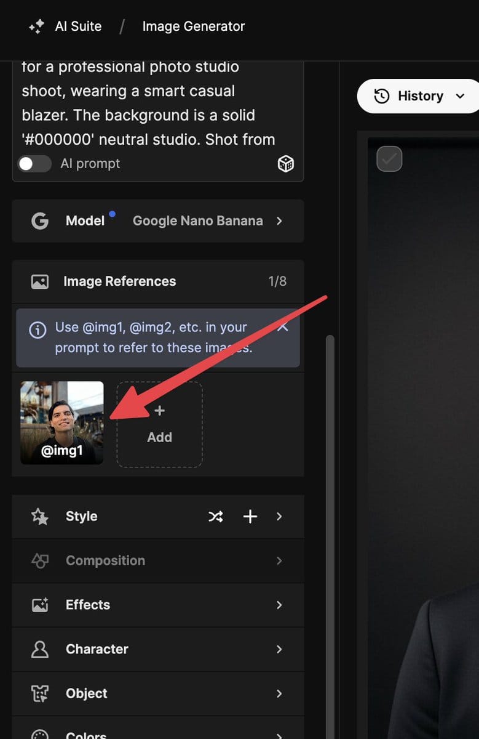Open the Object section
Image resolution: width=479 pixels, height=739 pixels.
(x=158, y=694)
